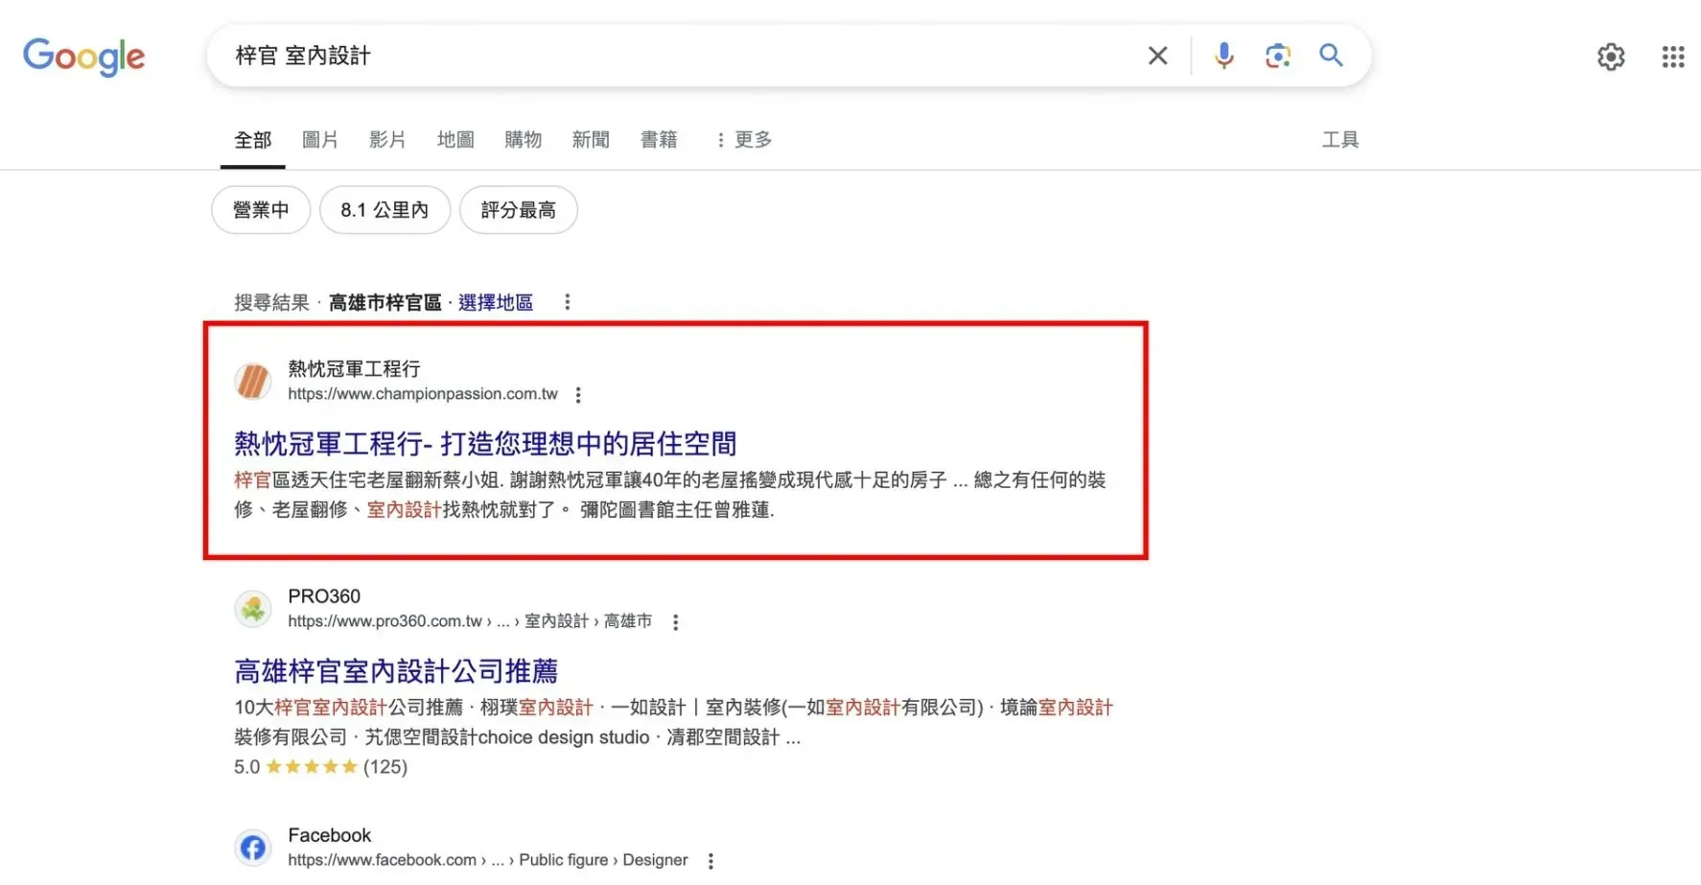Clear the search box with X
1701x885 pixels.
pos(1157,56)
